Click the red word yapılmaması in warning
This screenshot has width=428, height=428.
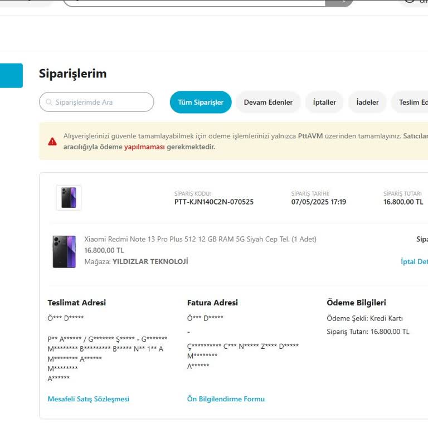144,147
